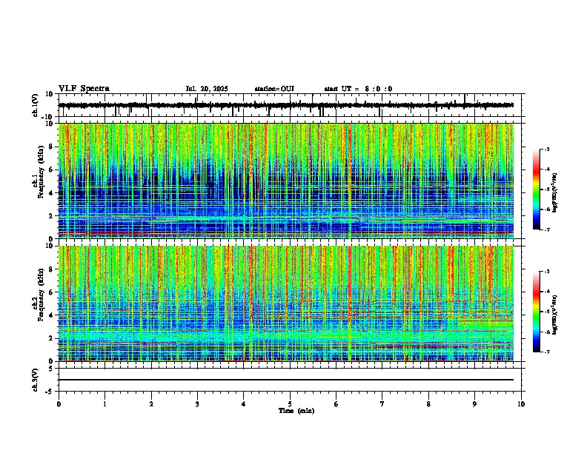The height and width of the screenshot is (453, 587).
Task: Click the "10" tick on ch.1(V) axis
Action: click(x=50, y=94)
